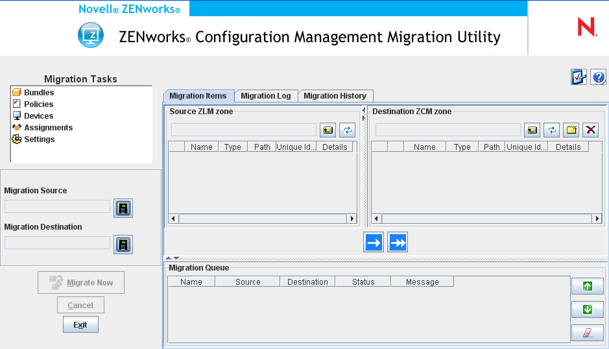Go up a folder in Destination ZCM zone

pyautogui.click(x=532, y=130)
